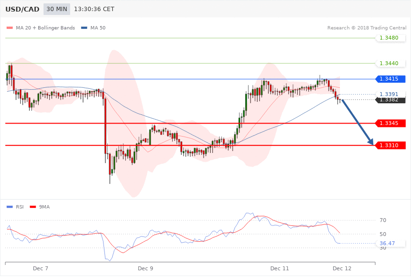This screenshot has height=278, width=411.
Task: Click the Dec 9 date axis label
Action: 146,268
